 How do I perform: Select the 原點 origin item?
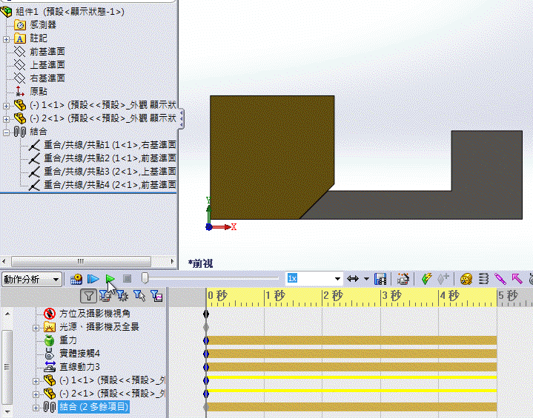click(39, 92)
